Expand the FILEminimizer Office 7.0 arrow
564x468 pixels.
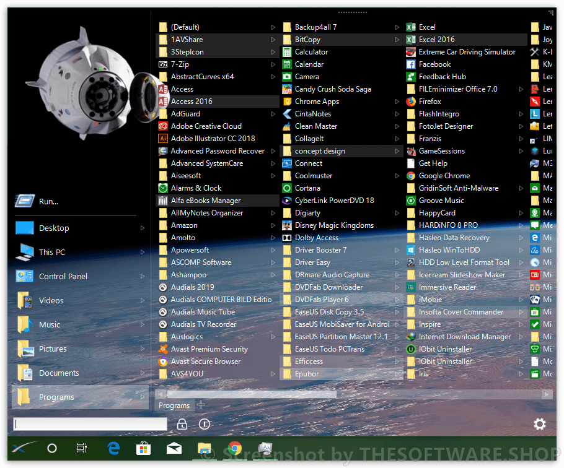521,89
